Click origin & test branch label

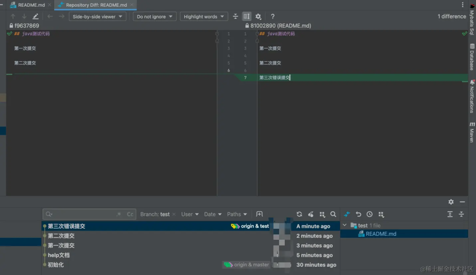pos(250,226)
